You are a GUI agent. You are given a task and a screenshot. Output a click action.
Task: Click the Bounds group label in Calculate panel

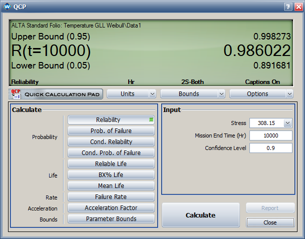(49, 219)
